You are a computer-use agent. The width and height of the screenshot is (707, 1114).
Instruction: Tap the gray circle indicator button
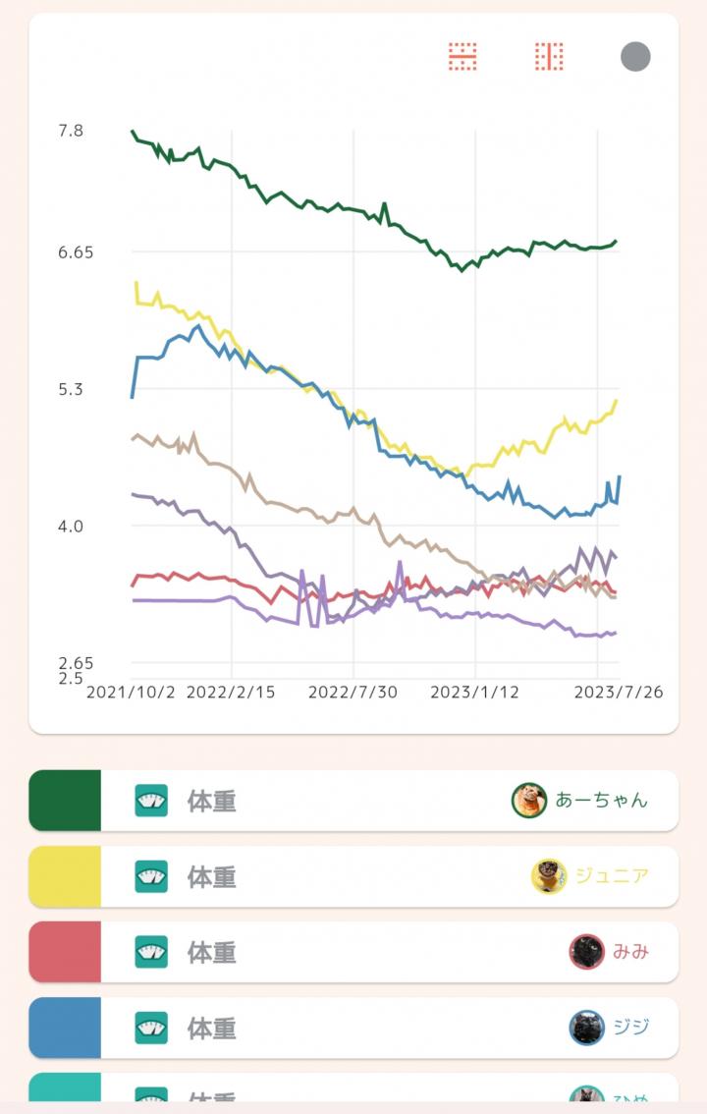pos(635,57)
